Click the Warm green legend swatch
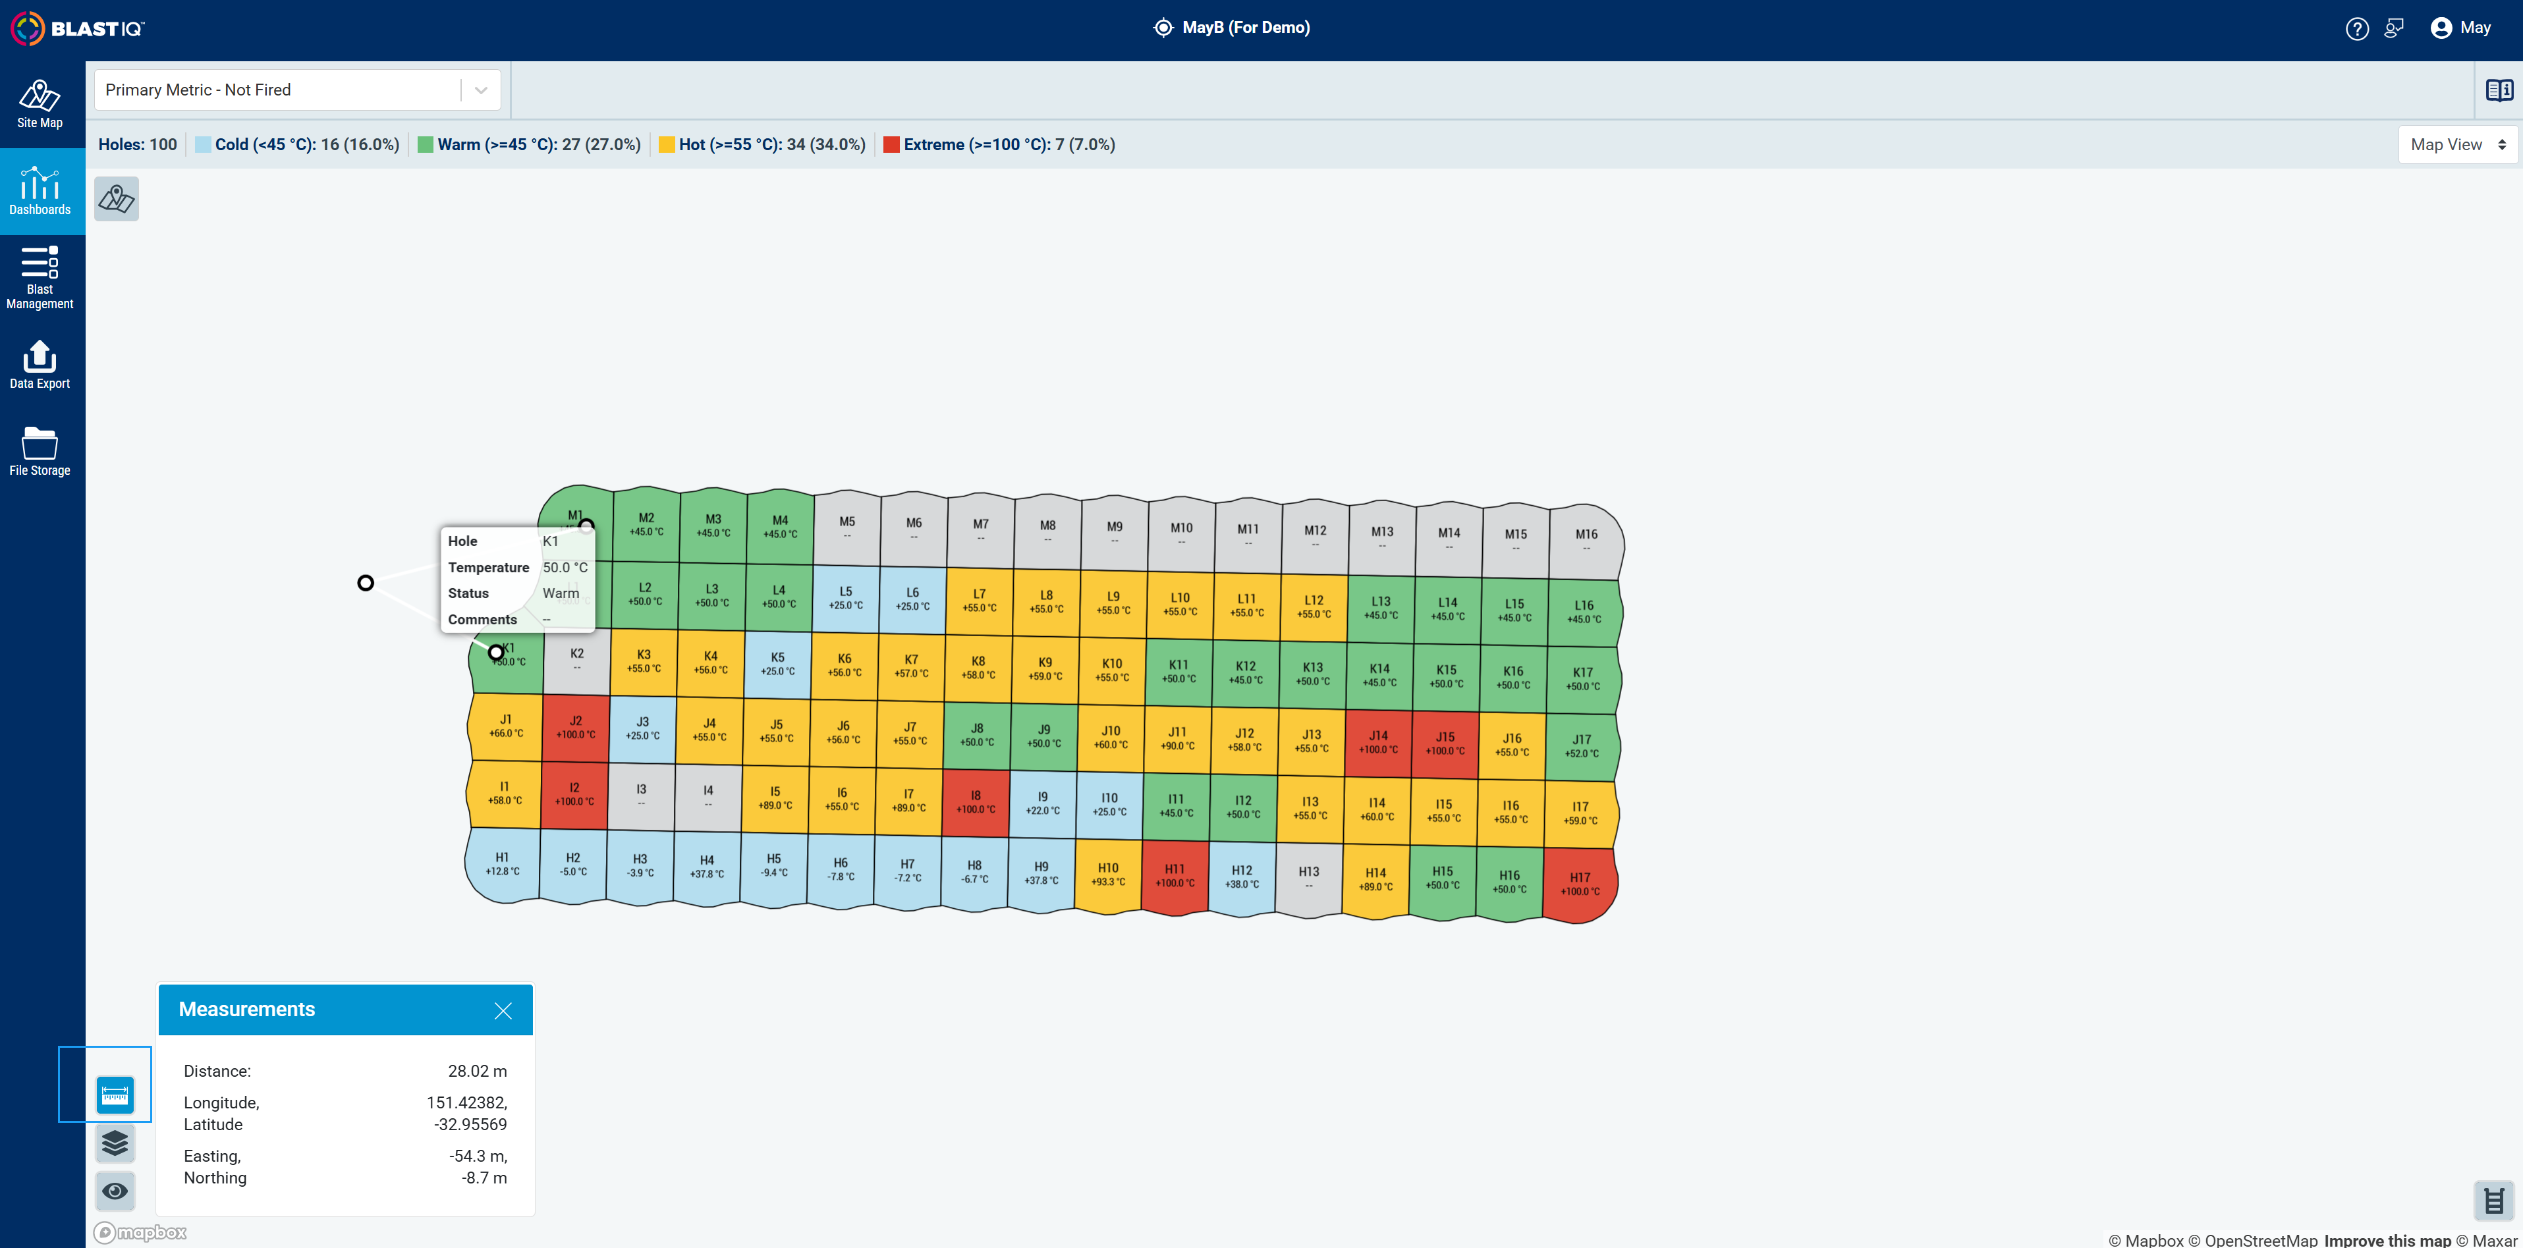The image size is (2523, 1248). pos(425,145)
